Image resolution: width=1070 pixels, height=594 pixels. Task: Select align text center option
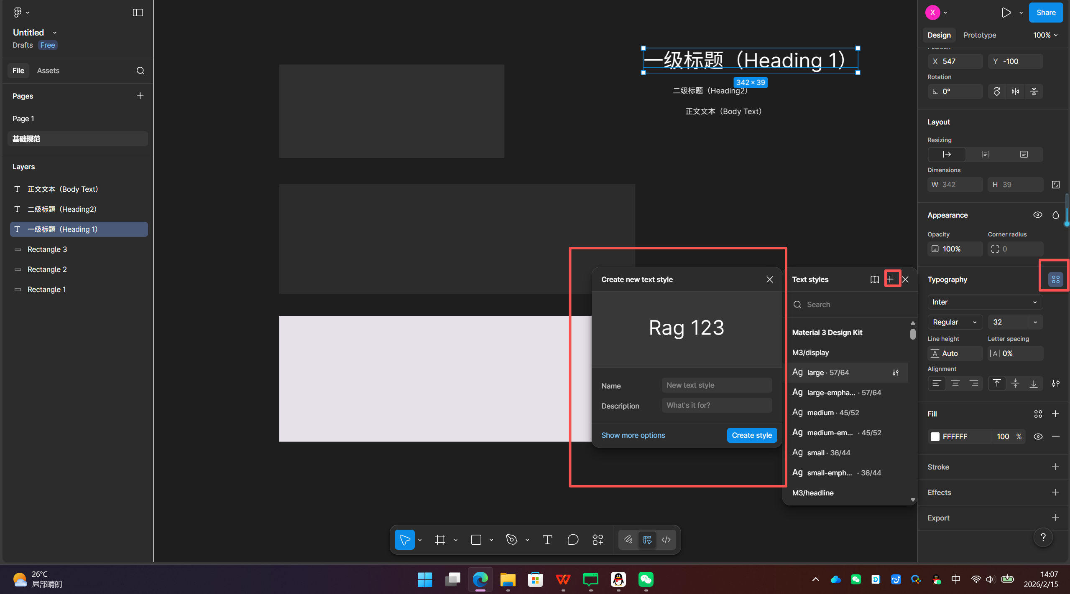pyautogui.click(x=955, y=383)
